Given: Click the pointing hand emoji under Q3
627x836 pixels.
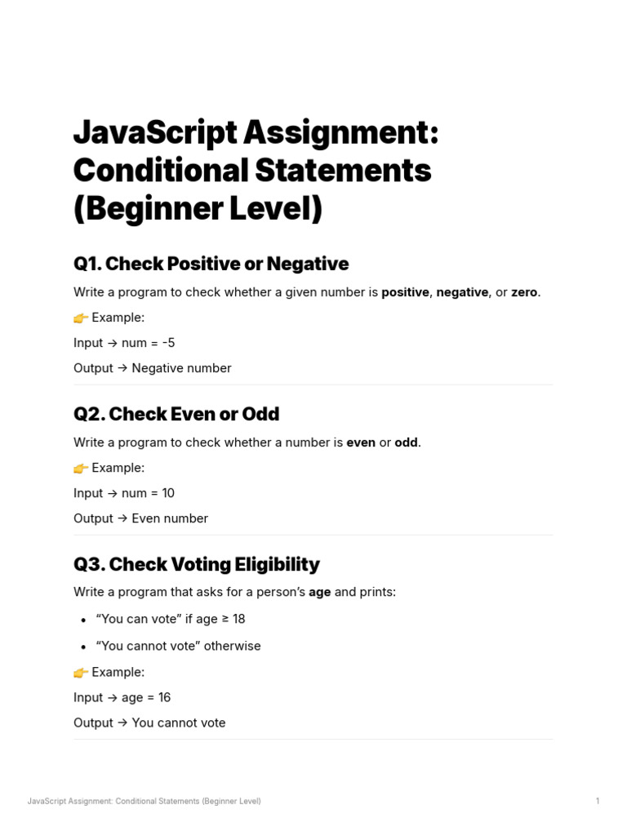Looking at the screenshot, I should pyautogui.click(x=81, y=672).
